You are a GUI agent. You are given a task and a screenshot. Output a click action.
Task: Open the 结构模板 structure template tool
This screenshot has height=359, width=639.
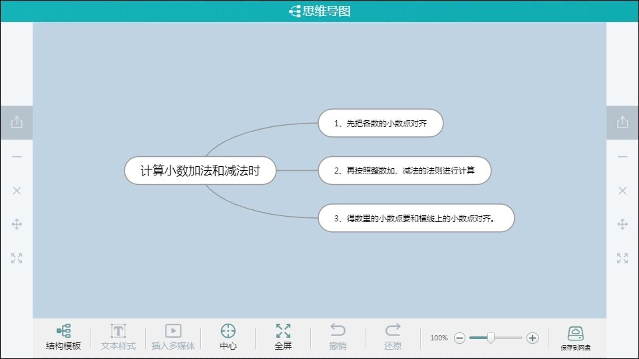pyautogui.click(x=63, y=331)
